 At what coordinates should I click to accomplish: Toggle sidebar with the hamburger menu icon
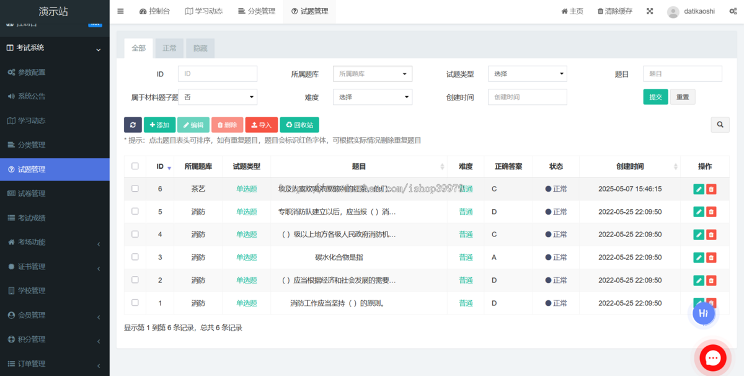pyautogui.click(x=120, y=11)
